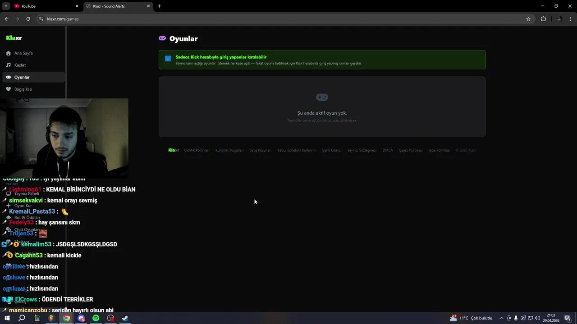View site information icon in address bar

tap(41, 19)
